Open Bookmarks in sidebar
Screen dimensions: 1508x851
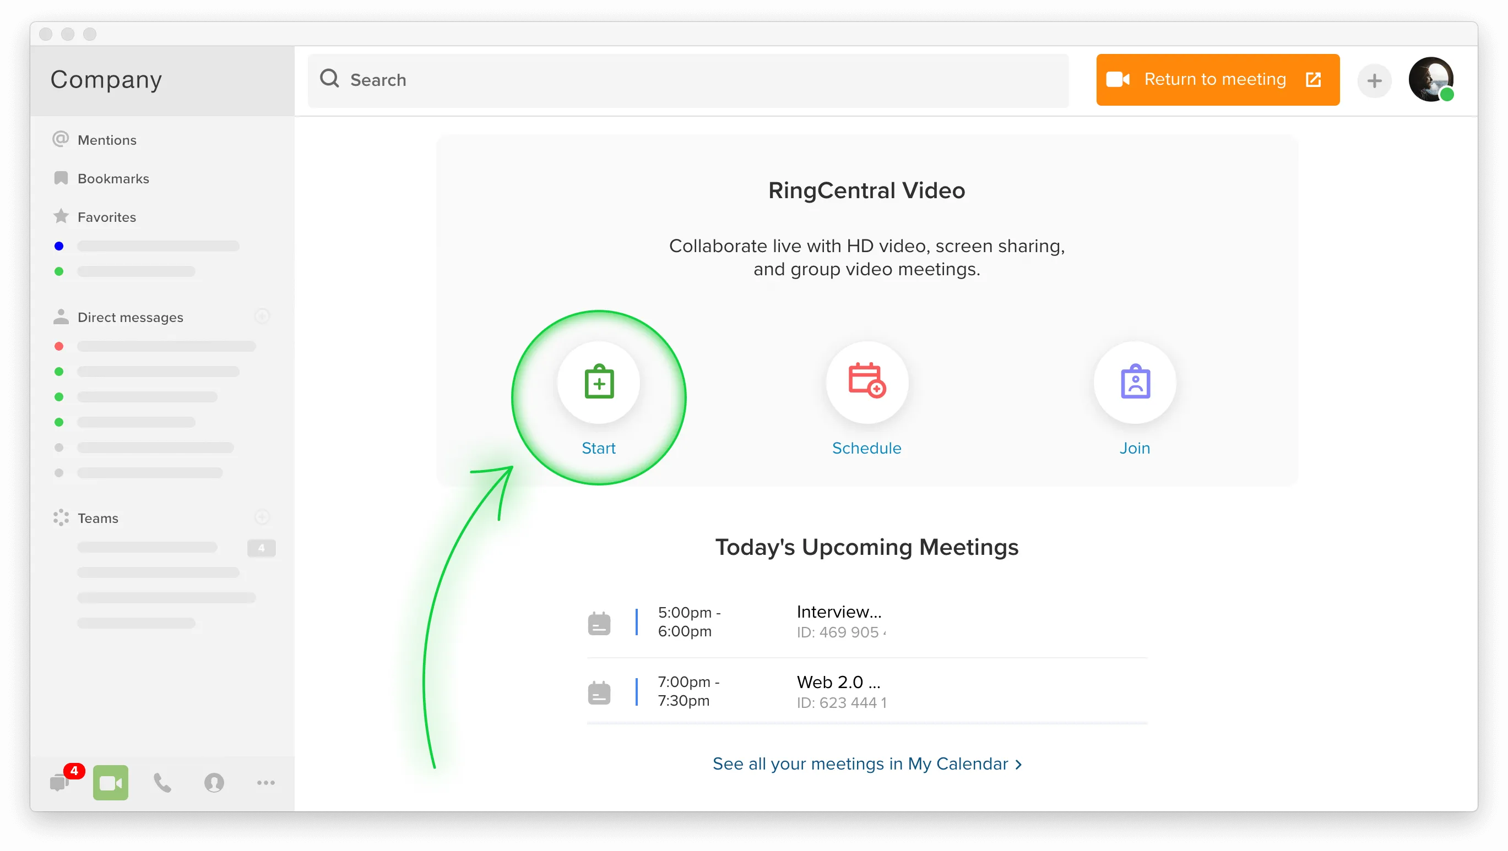(113, 178)
